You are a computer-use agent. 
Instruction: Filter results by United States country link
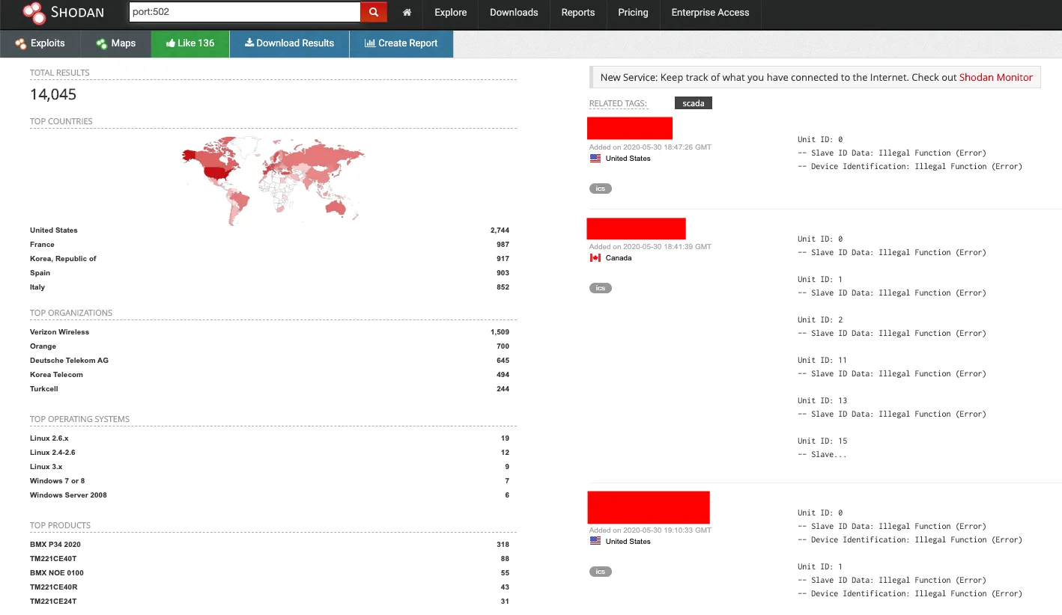tap(53, 230)
